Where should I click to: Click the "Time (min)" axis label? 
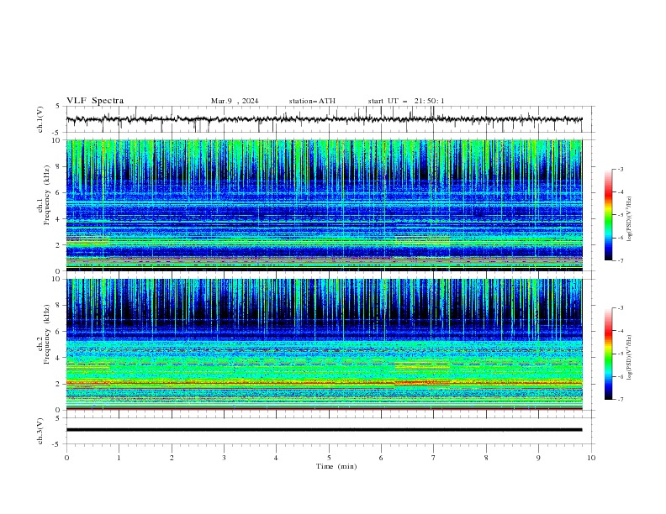click(x=336, y=466)
